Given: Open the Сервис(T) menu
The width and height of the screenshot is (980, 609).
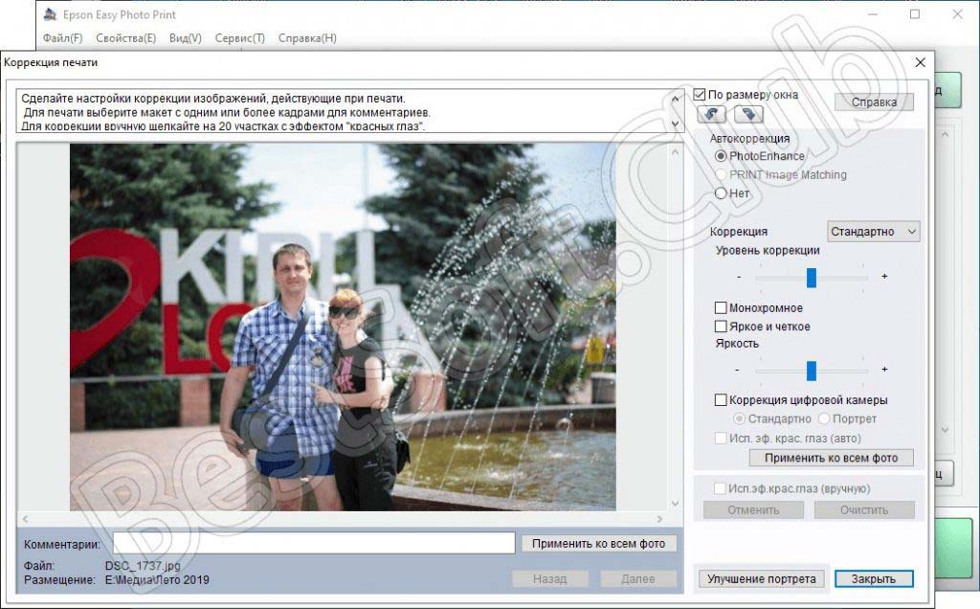Looking at the screenshot, I should click(x=239, y=38).
